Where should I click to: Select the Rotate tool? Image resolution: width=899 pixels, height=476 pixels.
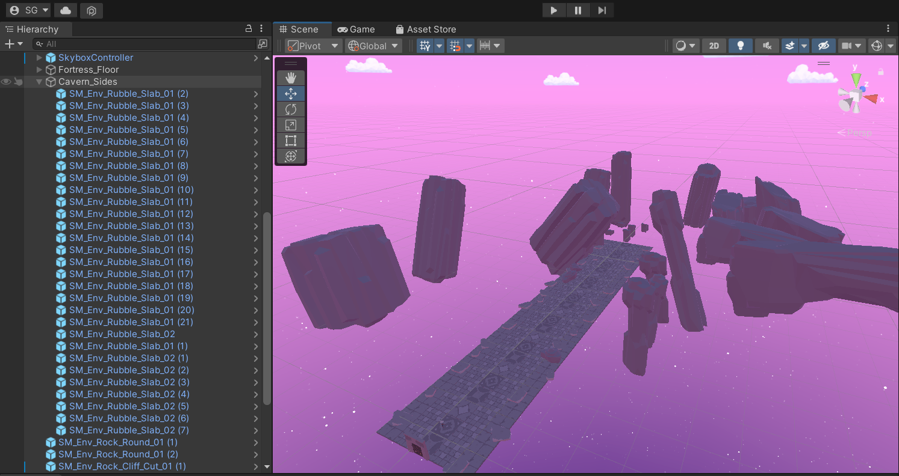(291, 109)
